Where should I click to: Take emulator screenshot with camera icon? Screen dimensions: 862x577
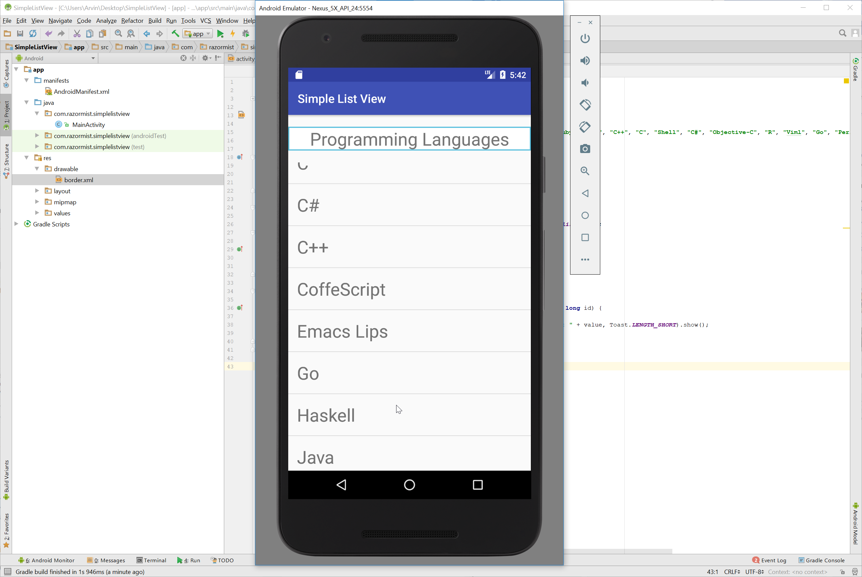585,149
